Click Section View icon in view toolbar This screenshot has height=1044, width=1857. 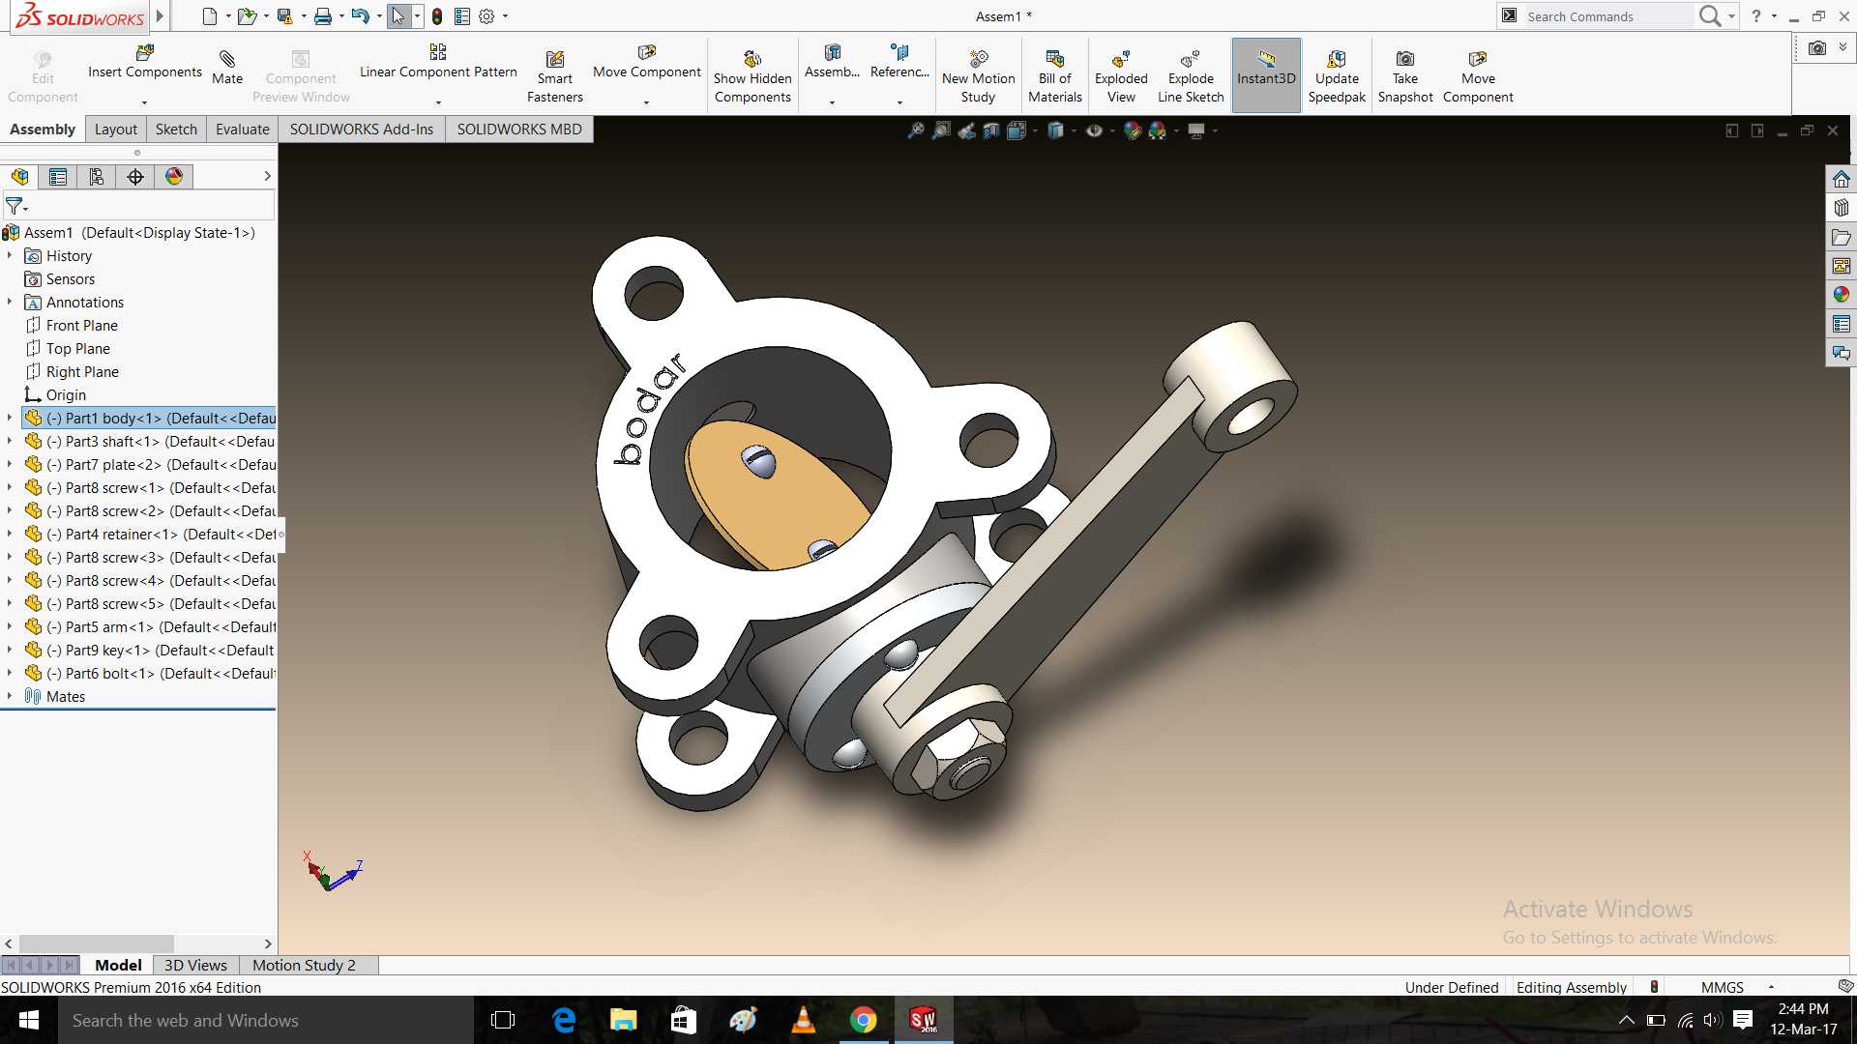click(991, 130)
